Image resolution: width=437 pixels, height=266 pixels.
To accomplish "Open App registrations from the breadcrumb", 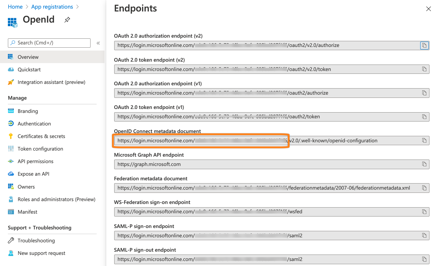I will (52, 6).
